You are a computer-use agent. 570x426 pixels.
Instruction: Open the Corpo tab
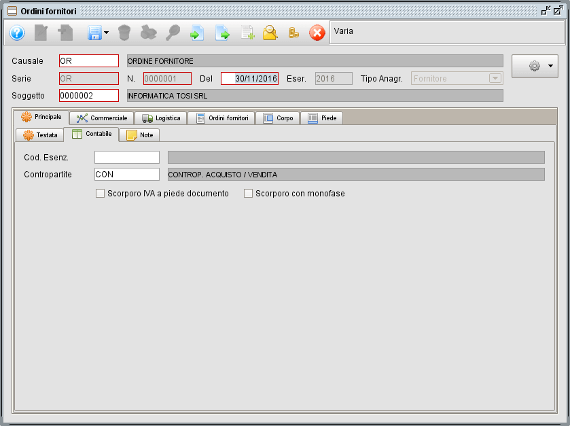pyautogui.click(x=279, y=117)
